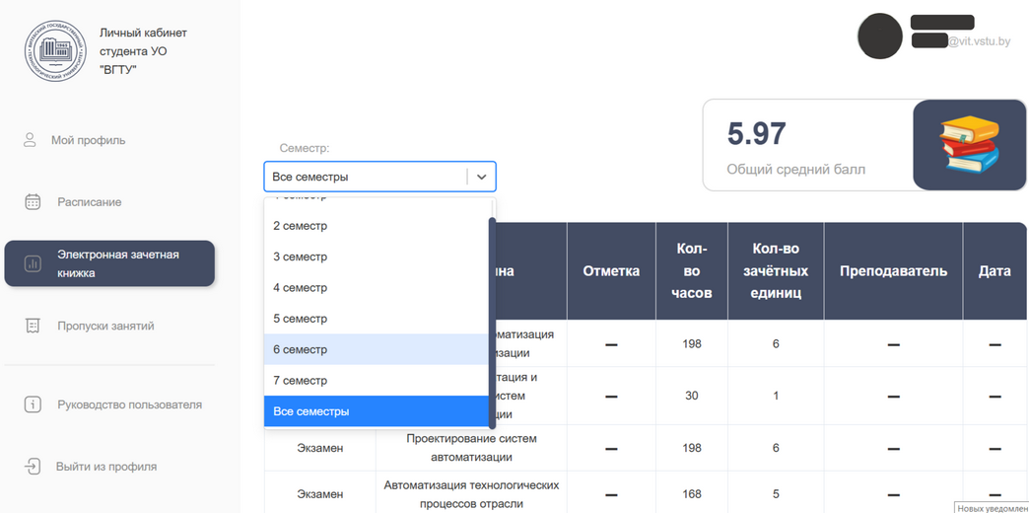Open Руководство пользователя link
Viewport: 1029px width, 513px height.
pos(129,404)
